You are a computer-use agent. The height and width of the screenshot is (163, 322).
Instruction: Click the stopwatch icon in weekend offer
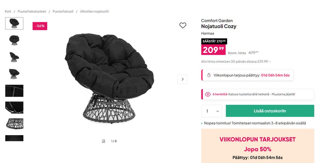[x=209, y=75]
